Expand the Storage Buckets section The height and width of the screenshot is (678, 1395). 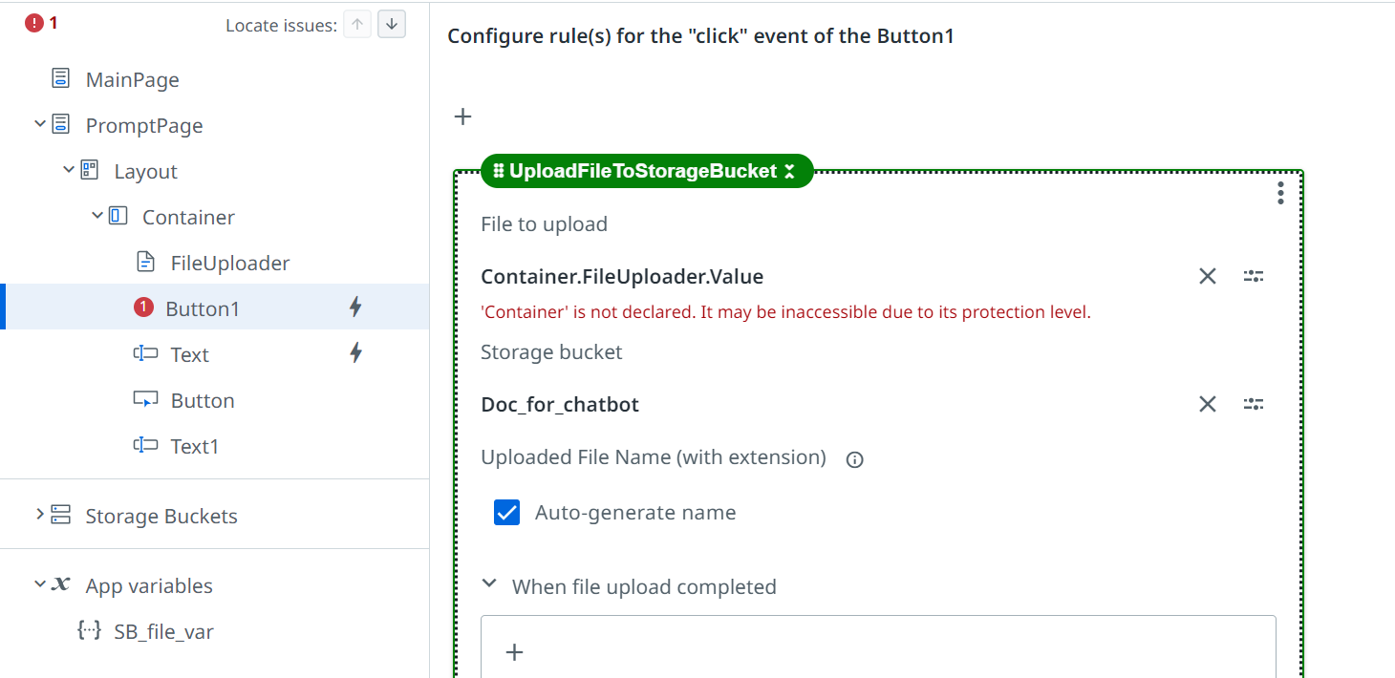(x=40, y=515)
